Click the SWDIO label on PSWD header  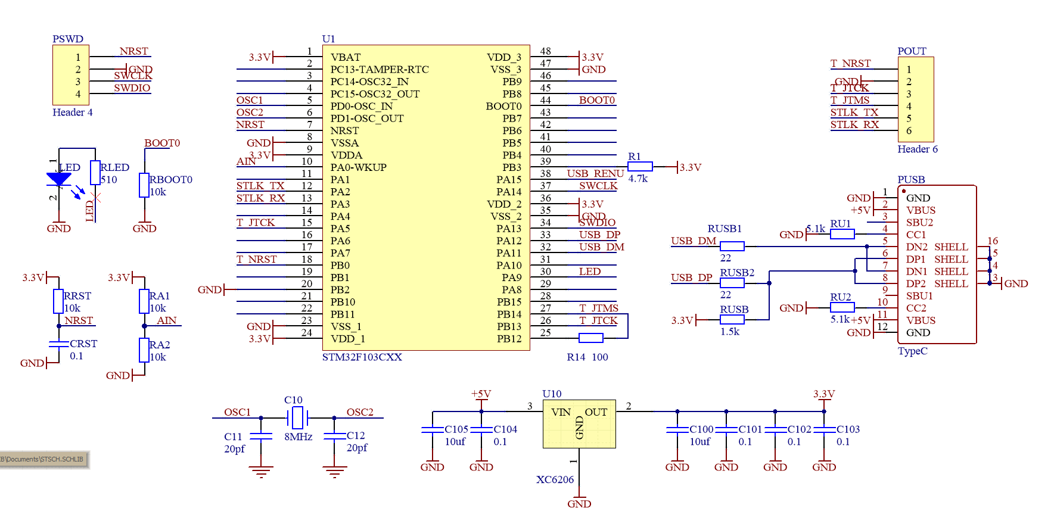tap(132, 88)
